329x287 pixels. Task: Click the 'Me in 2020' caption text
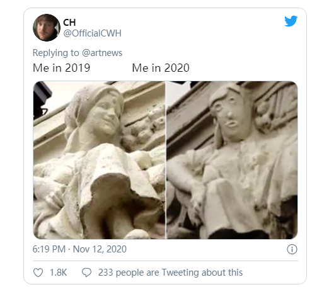161,68
